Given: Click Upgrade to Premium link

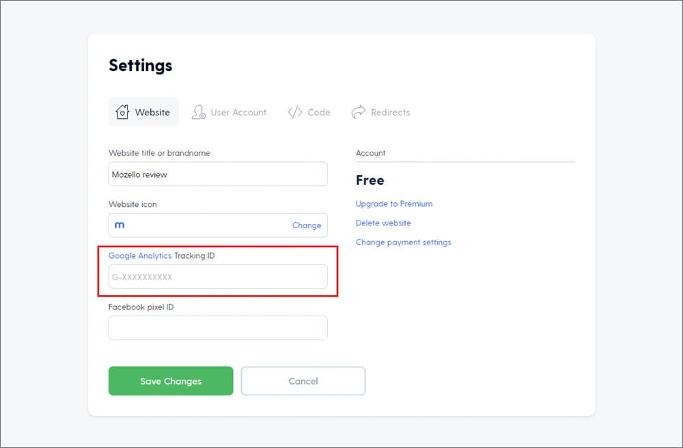Looking at the screenshot, I should tap(394, 204).
